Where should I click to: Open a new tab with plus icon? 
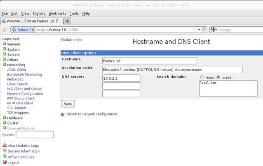point(68,21)
